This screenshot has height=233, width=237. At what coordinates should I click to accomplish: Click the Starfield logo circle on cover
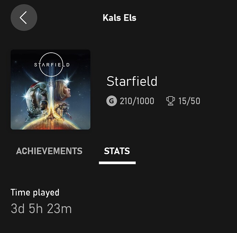pyautogui.click(x=51, y=64)
